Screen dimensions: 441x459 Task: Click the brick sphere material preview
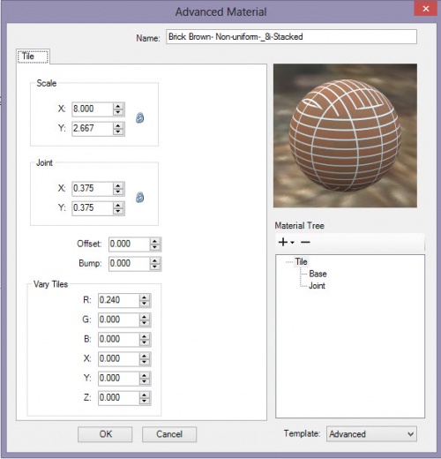(x=345, y=136)
